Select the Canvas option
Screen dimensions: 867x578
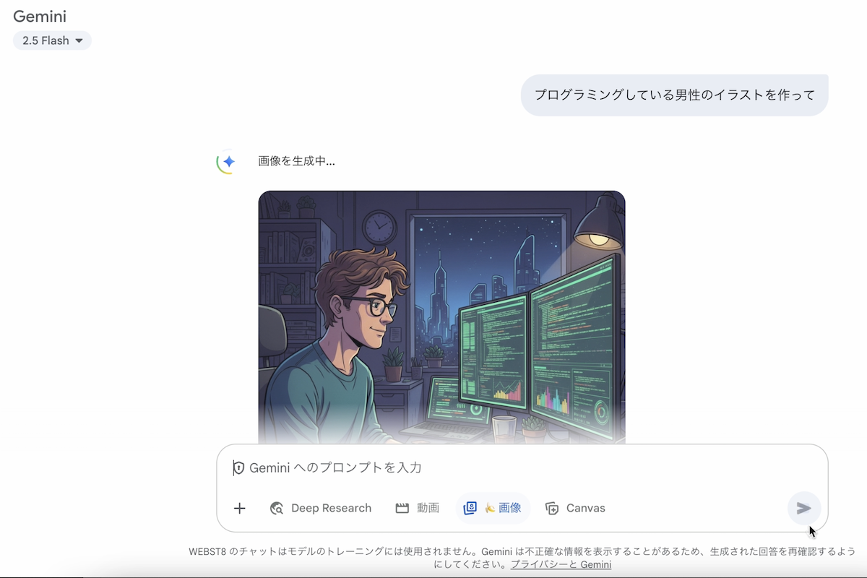pos(576,508)
